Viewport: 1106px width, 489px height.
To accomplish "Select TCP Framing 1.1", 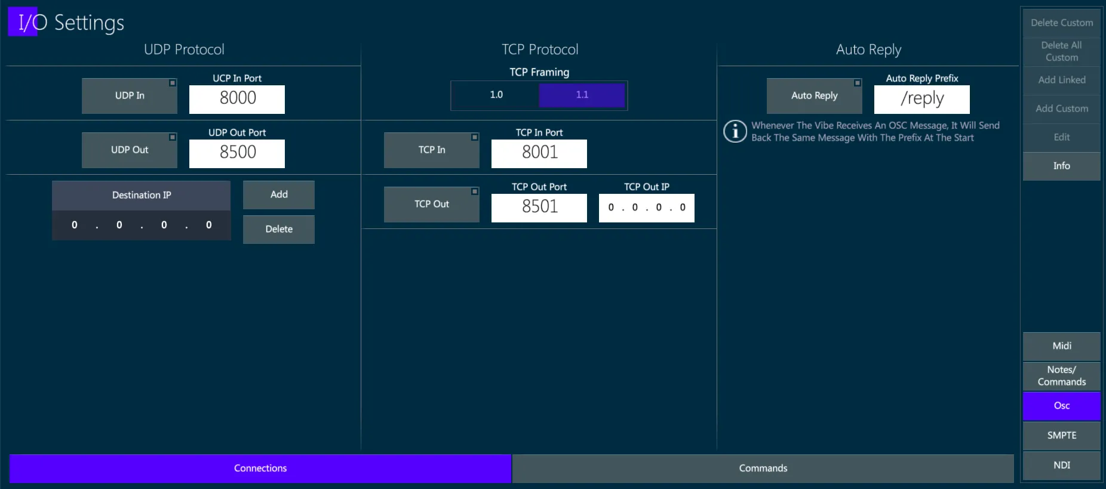I will 582,95.
